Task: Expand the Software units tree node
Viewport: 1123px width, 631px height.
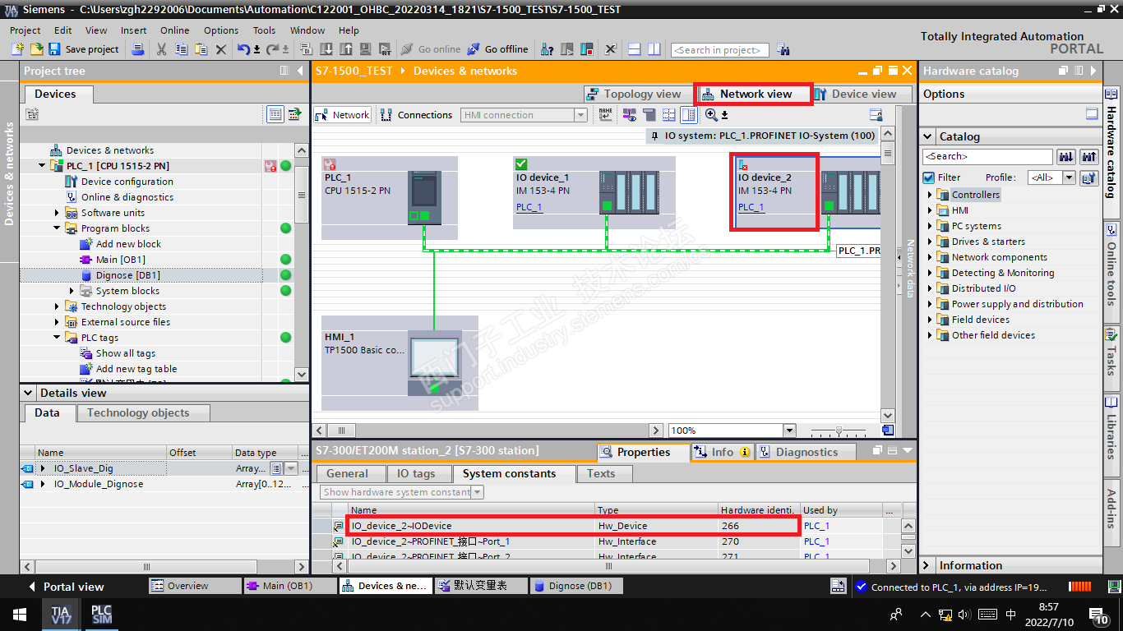Action: point(58,213)
